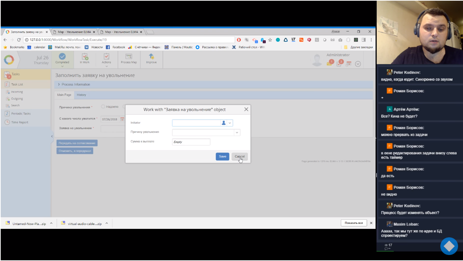Open the Initiator user picker icon
Viewport: 463px width, 261px height.
click(223, 123)
